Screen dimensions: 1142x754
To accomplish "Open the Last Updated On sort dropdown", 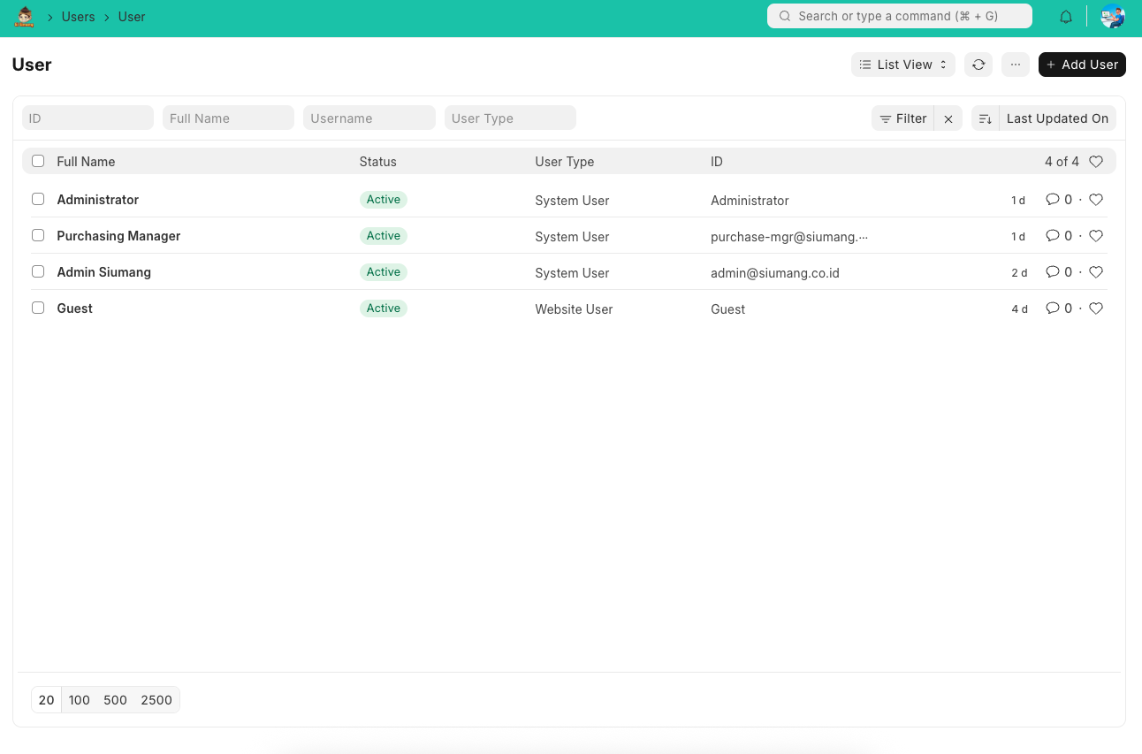I will pyautogui.click(x=1056, y=118).
